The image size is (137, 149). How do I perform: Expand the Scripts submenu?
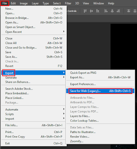point(34,114)
